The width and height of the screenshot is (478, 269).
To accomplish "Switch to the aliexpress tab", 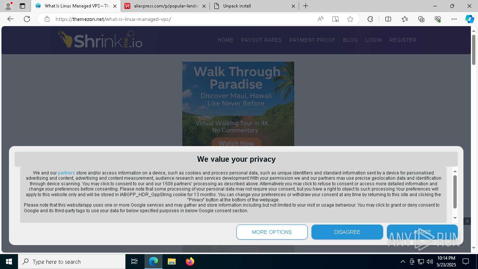I will pos(165,6).
